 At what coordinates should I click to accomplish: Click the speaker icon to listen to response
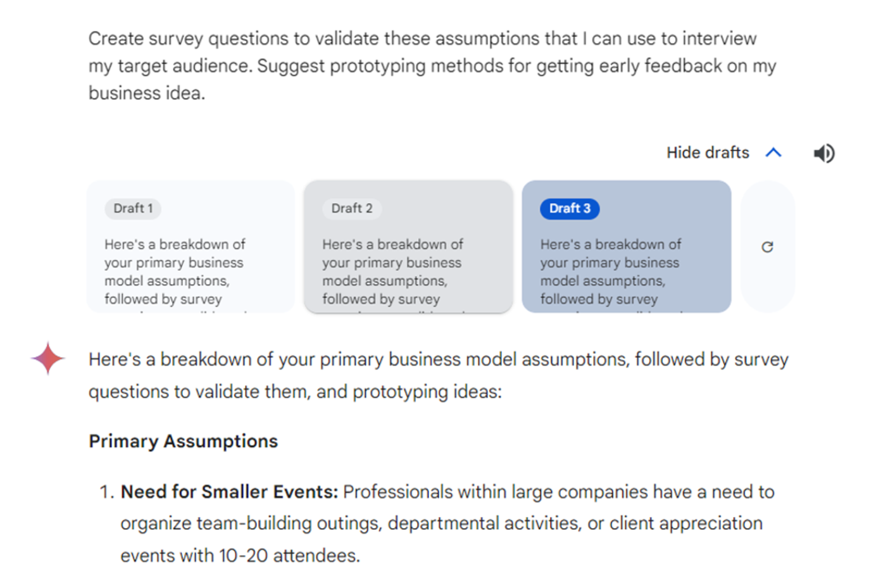coord(824,153)
